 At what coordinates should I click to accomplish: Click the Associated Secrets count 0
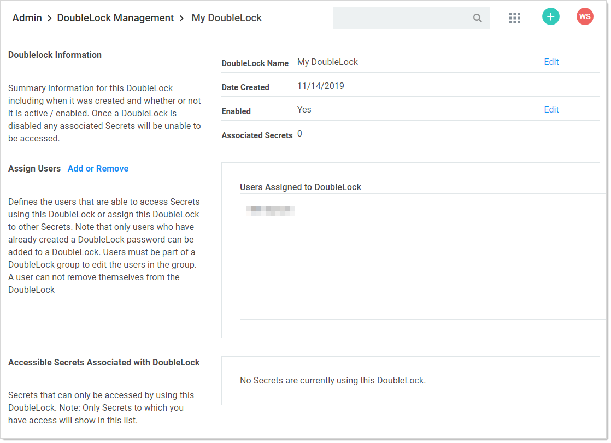(x=299, y=134)
